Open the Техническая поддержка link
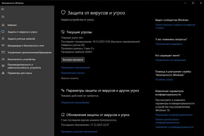Screen dimensions: 204x136 169,44
